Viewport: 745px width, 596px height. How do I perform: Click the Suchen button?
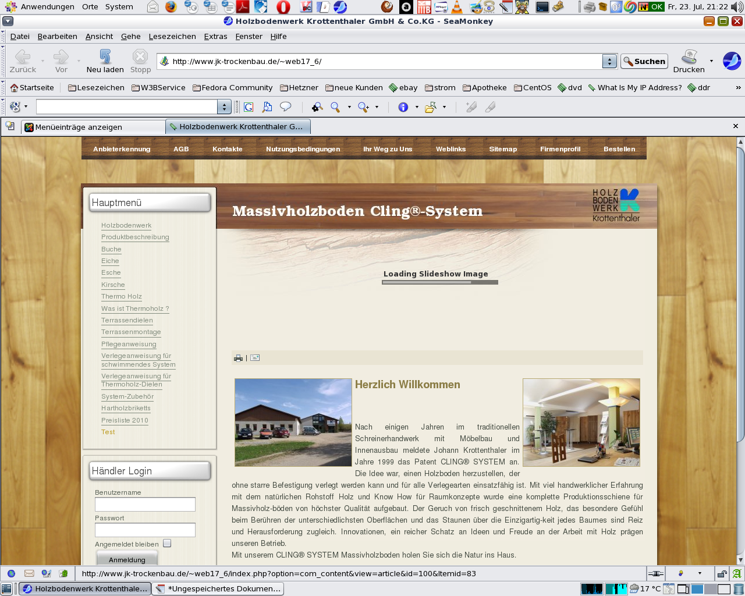point(644,61)
